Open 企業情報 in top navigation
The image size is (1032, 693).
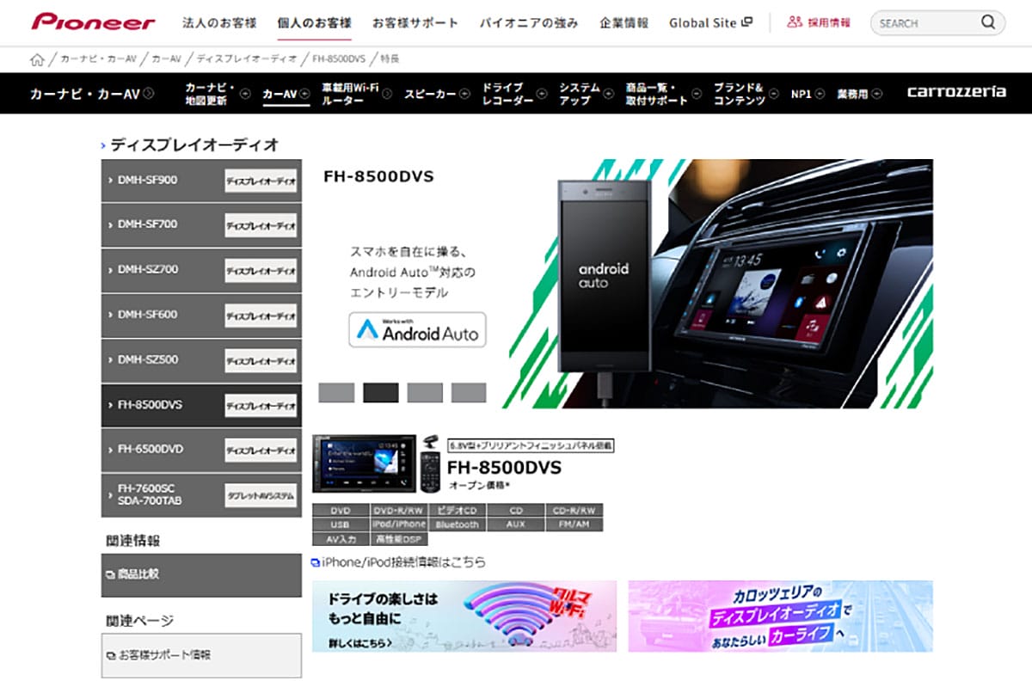(x=624, y=23)
